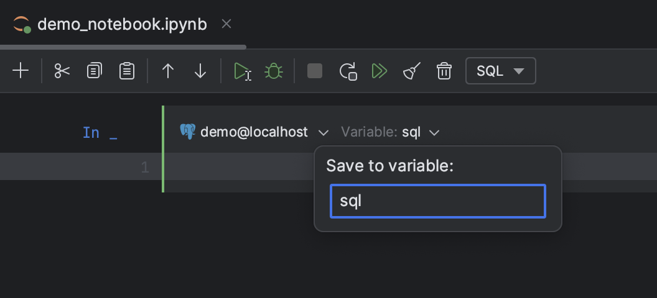Stop kernel execution with the square button
The image size is (657, 298).
pos(315,71)
